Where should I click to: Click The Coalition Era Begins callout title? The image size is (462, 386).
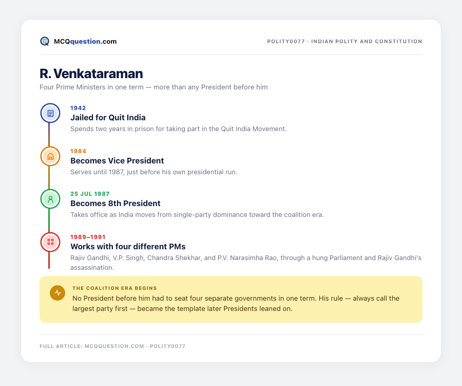[x=114, y=288]
